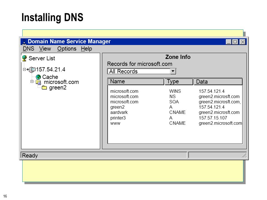
Task: Sort by the Type column header
Action: pyautogui.click(x=179, y=82)
